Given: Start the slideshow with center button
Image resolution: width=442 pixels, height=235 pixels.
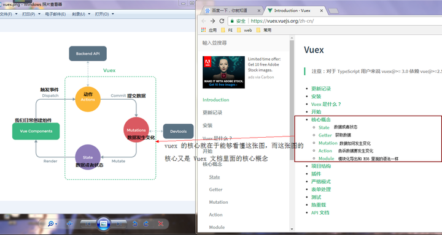Looking at the screenshot, I should coord(103,224).
